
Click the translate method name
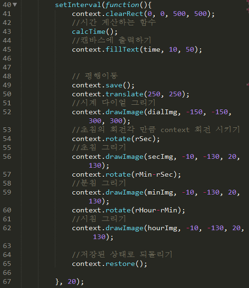click(x=124, y=94)
